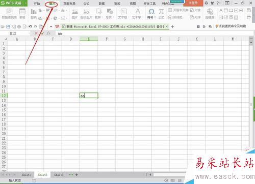
Task: Switch to the 审阅 Review tab
Action: pyautogui.click(x=117, y=4)
